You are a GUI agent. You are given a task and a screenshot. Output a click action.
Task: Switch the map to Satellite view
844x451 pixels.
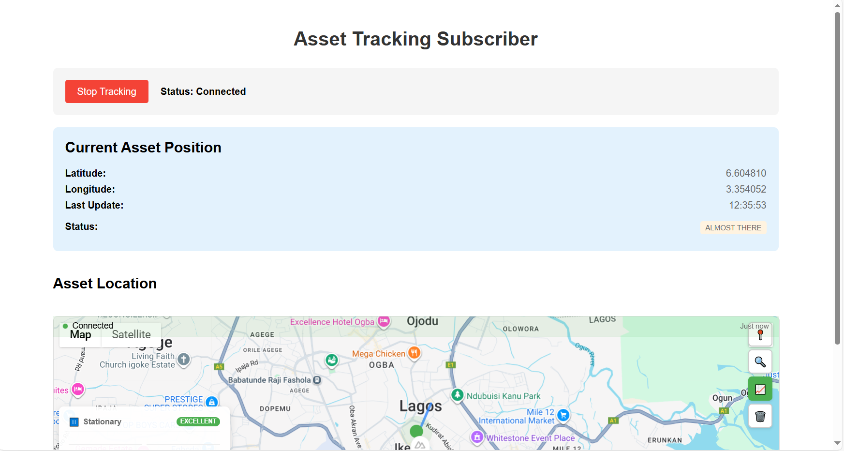[131, 334]
